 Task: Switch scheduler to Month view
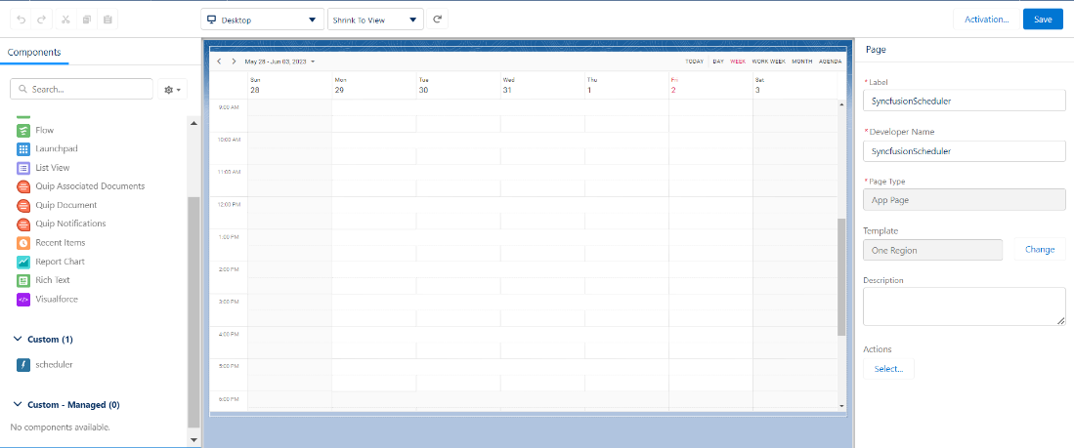click(x=801, y=61)
